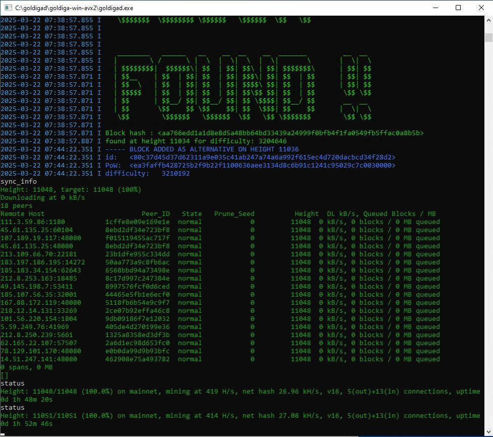
Task: Click peer ID 6568bbd94a73498e
Action: point(138,270)
